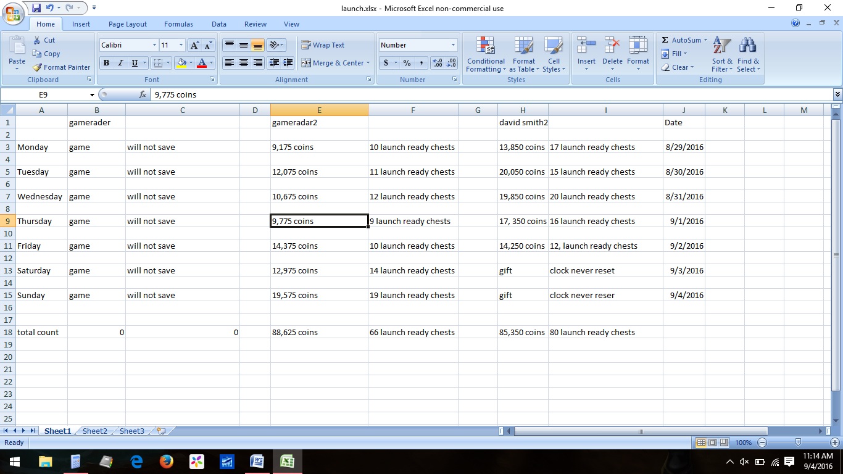Toggle align text right
Viewport: 843px width, 474px height.
point(258,63)
